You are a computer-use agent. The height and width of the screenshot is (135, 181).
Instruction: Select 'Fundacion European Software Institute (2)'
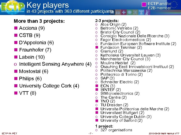pos(138,43)
